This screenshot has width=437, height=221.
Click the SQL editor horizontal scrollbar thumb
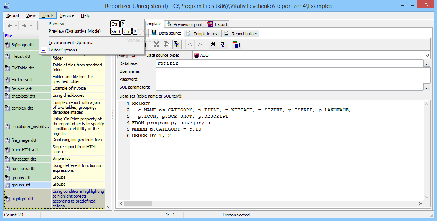pos(138,203)
